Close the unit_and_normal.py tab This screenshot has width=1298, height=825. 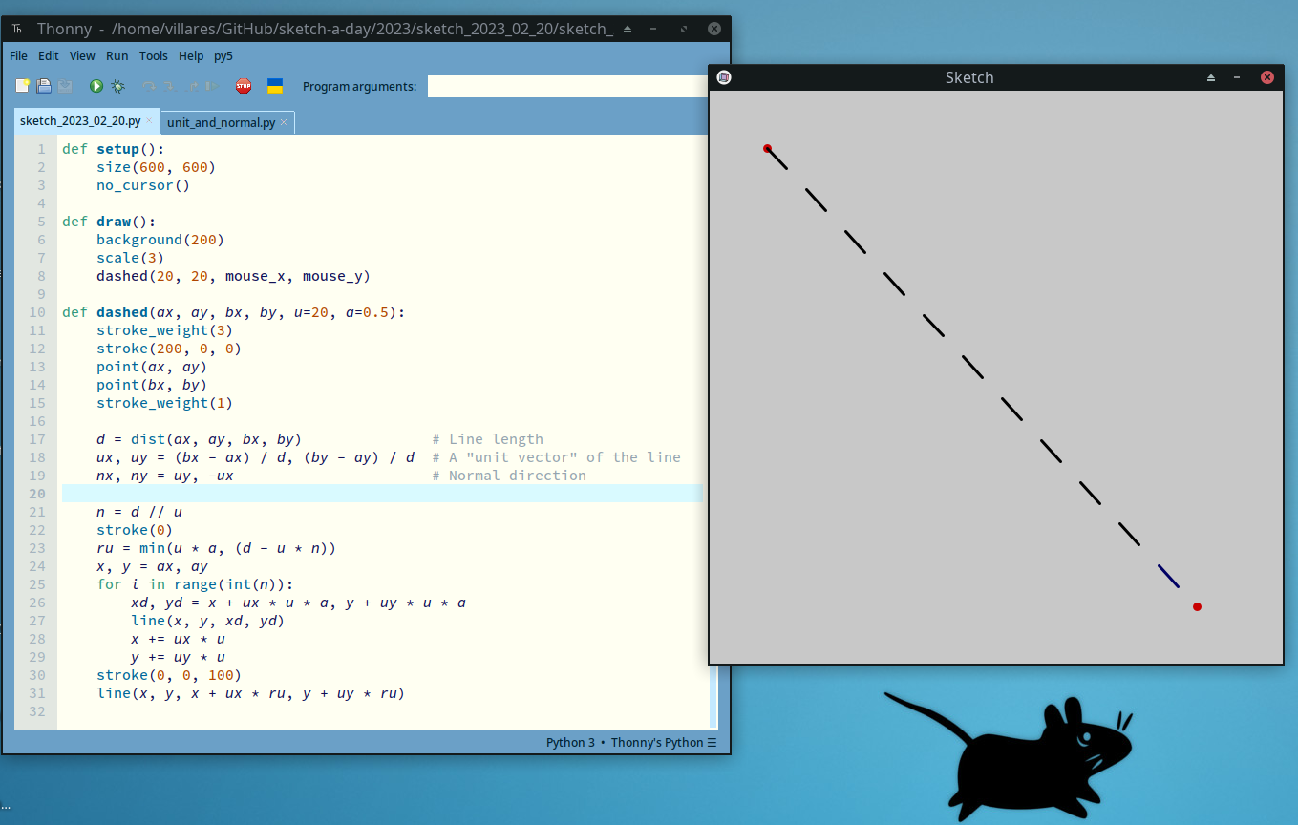284,122
